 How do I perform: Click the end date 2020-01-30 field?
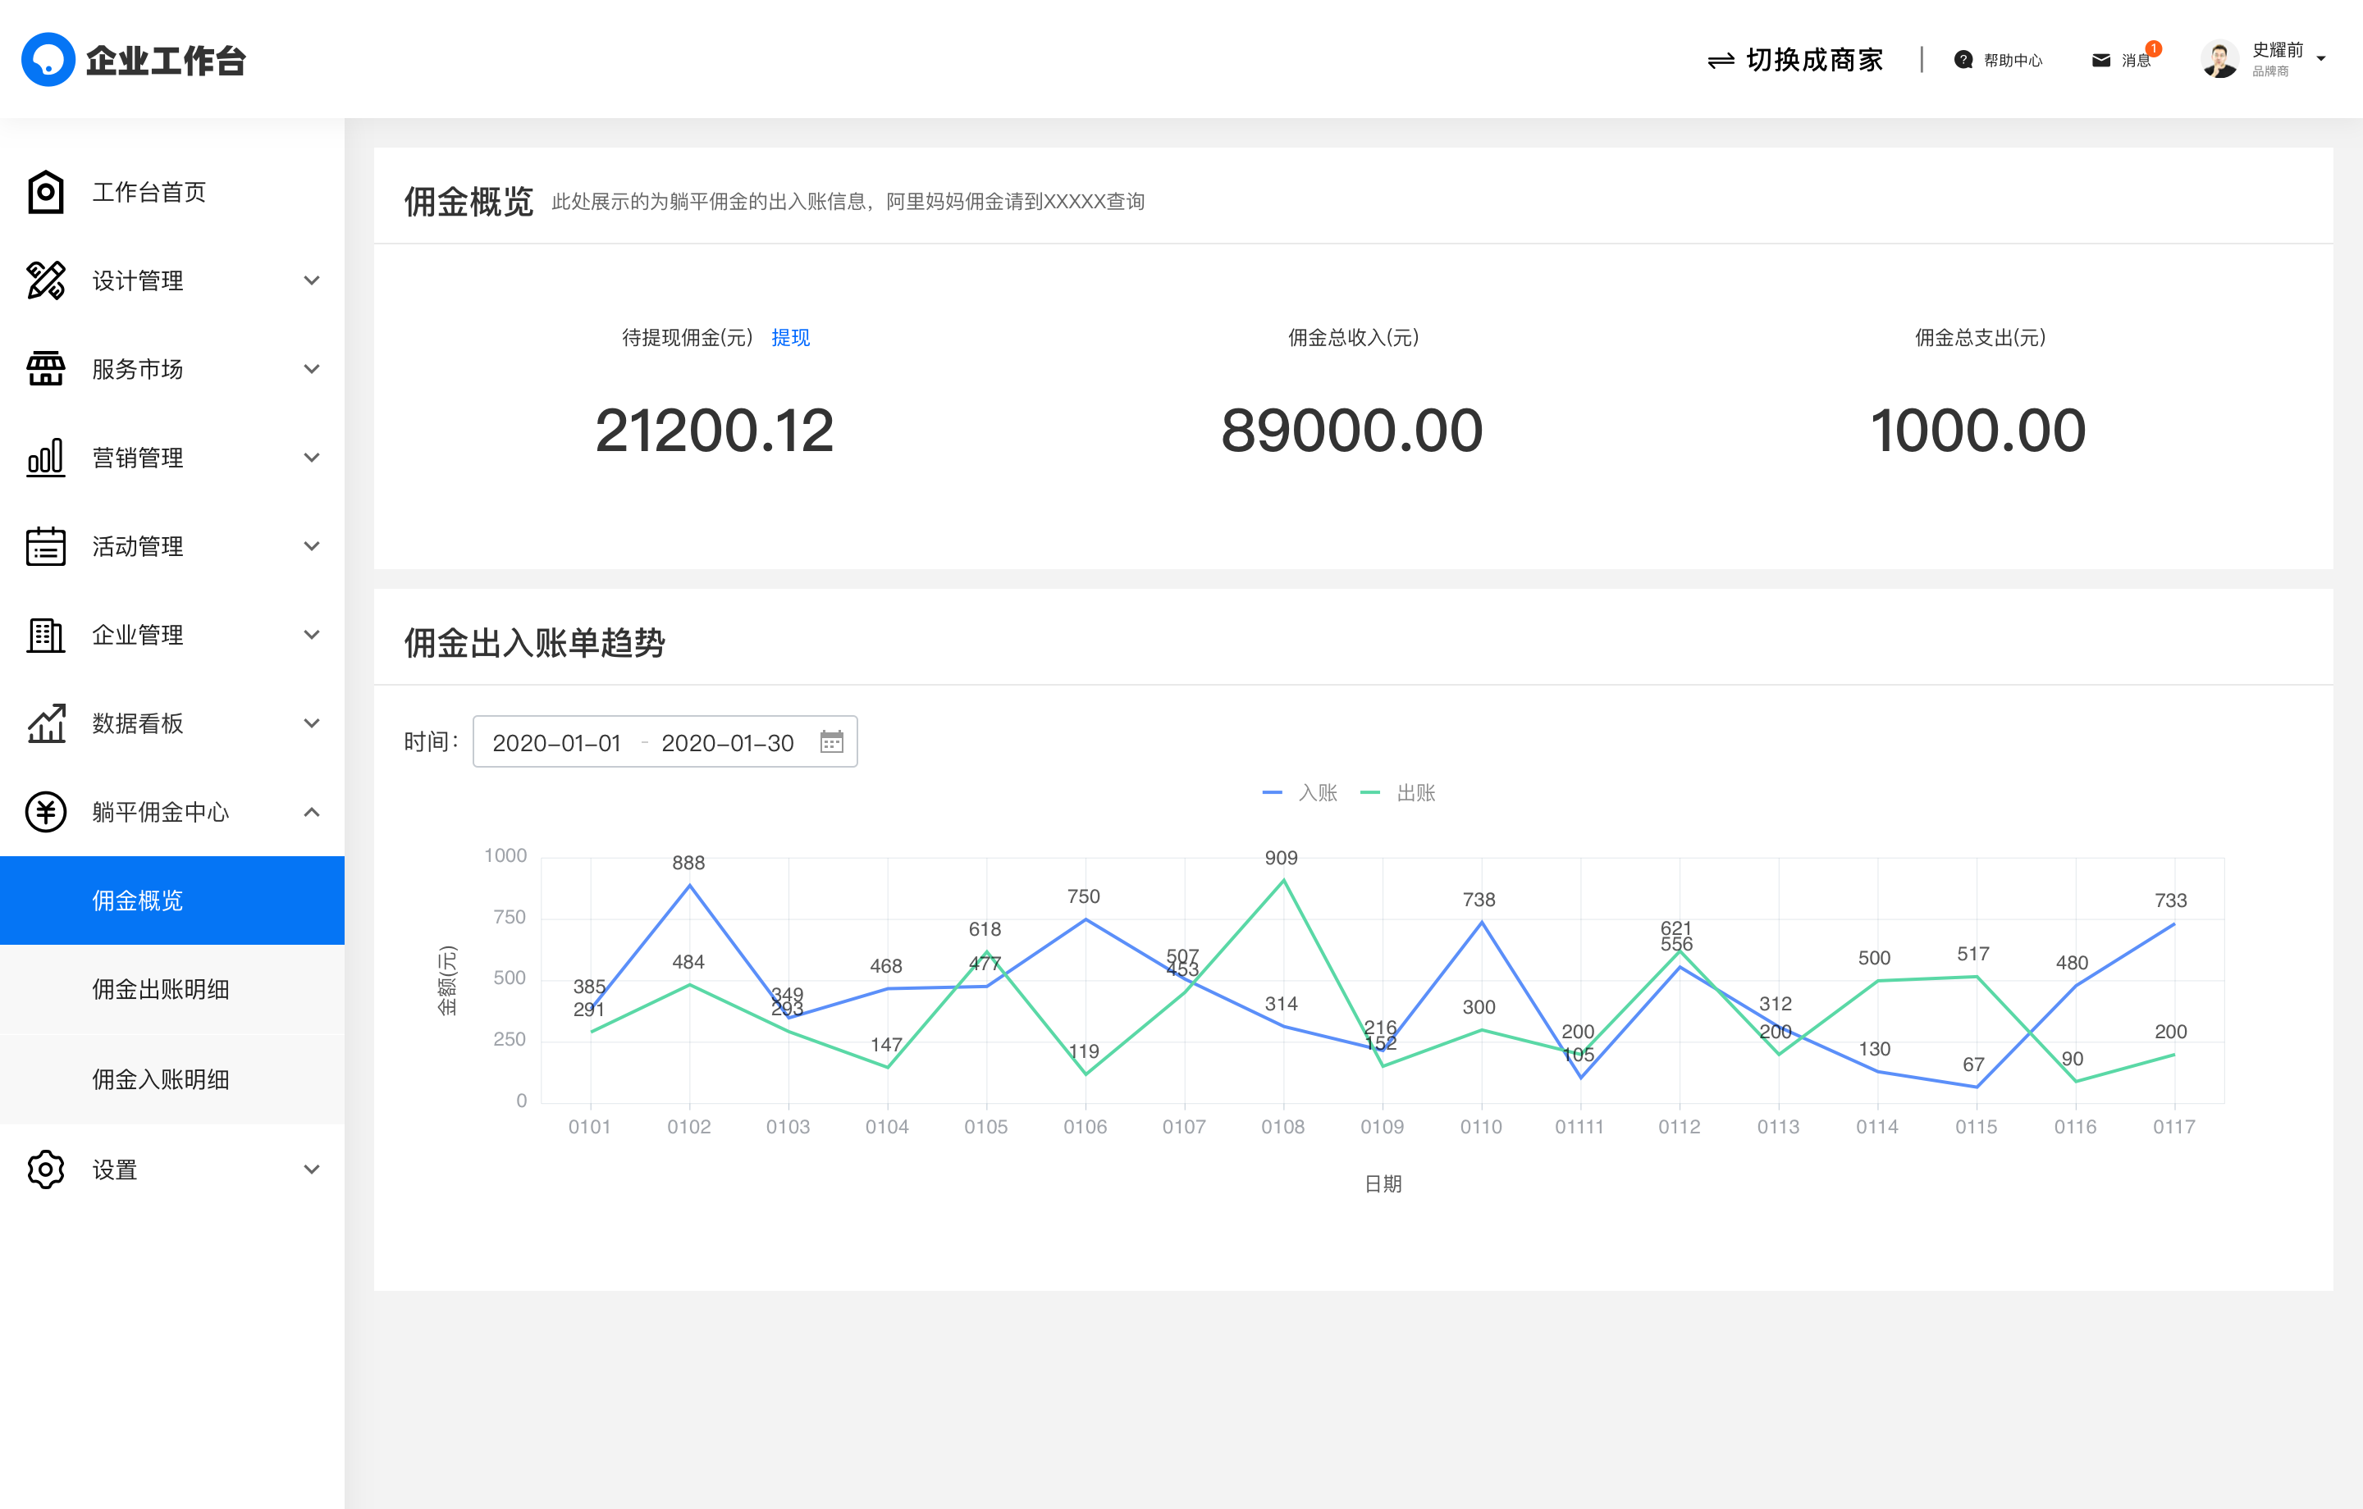(x=727, y=743)
